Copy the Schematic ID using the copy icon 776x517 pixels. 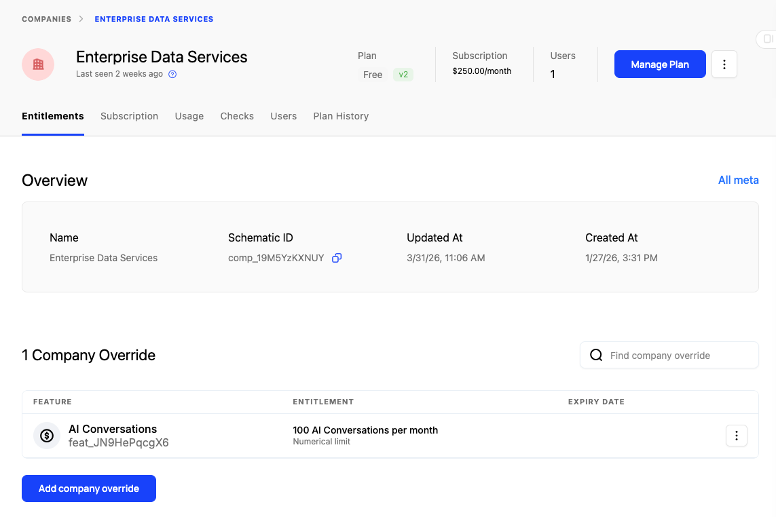coord(337,258)
